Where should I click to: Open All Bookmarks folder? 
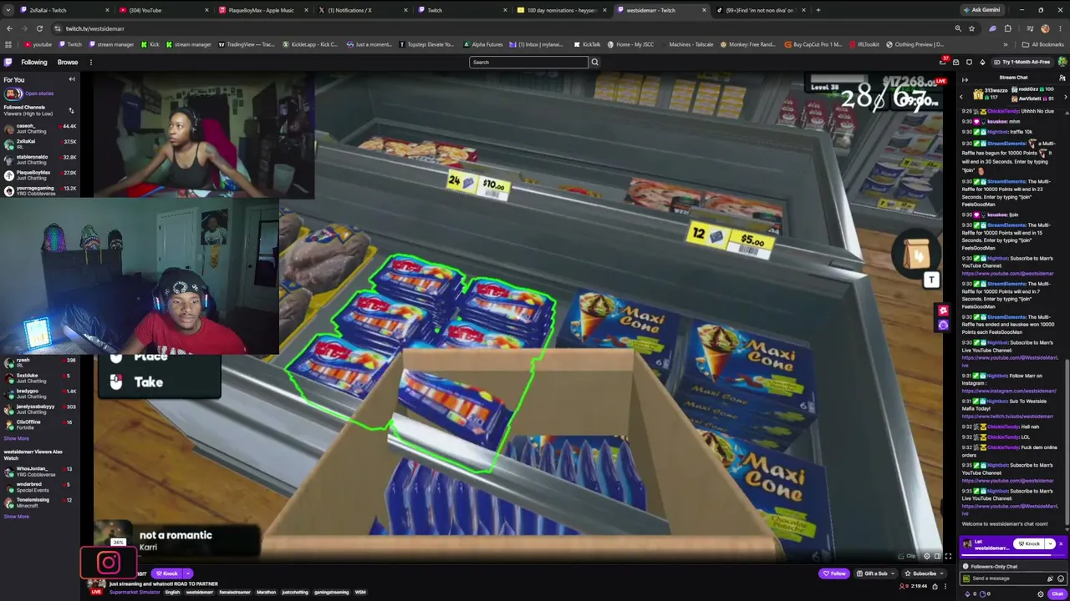[x=1043, y=44]
